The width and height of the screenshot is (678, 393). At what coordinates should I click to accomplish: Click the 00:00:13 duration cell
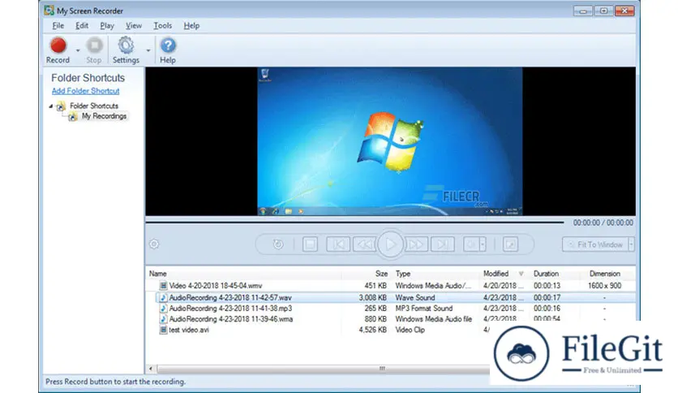pos(547,286)
